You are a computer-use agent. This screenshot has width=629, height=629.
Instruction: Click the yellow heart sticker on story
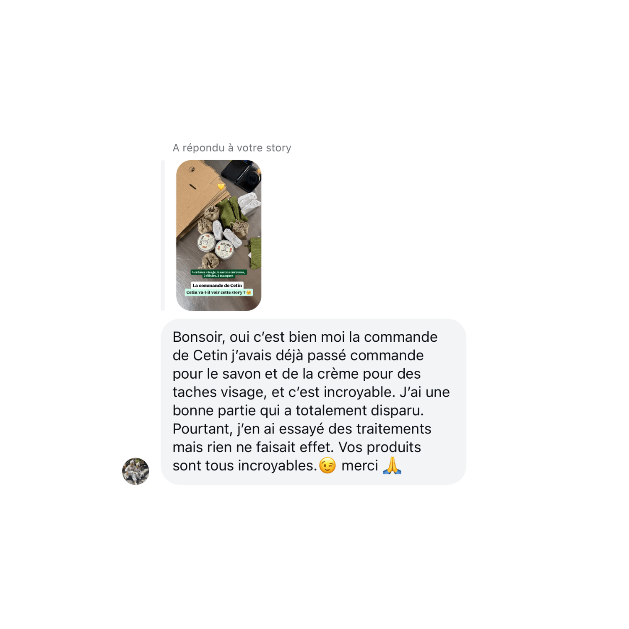click(221, 187)
